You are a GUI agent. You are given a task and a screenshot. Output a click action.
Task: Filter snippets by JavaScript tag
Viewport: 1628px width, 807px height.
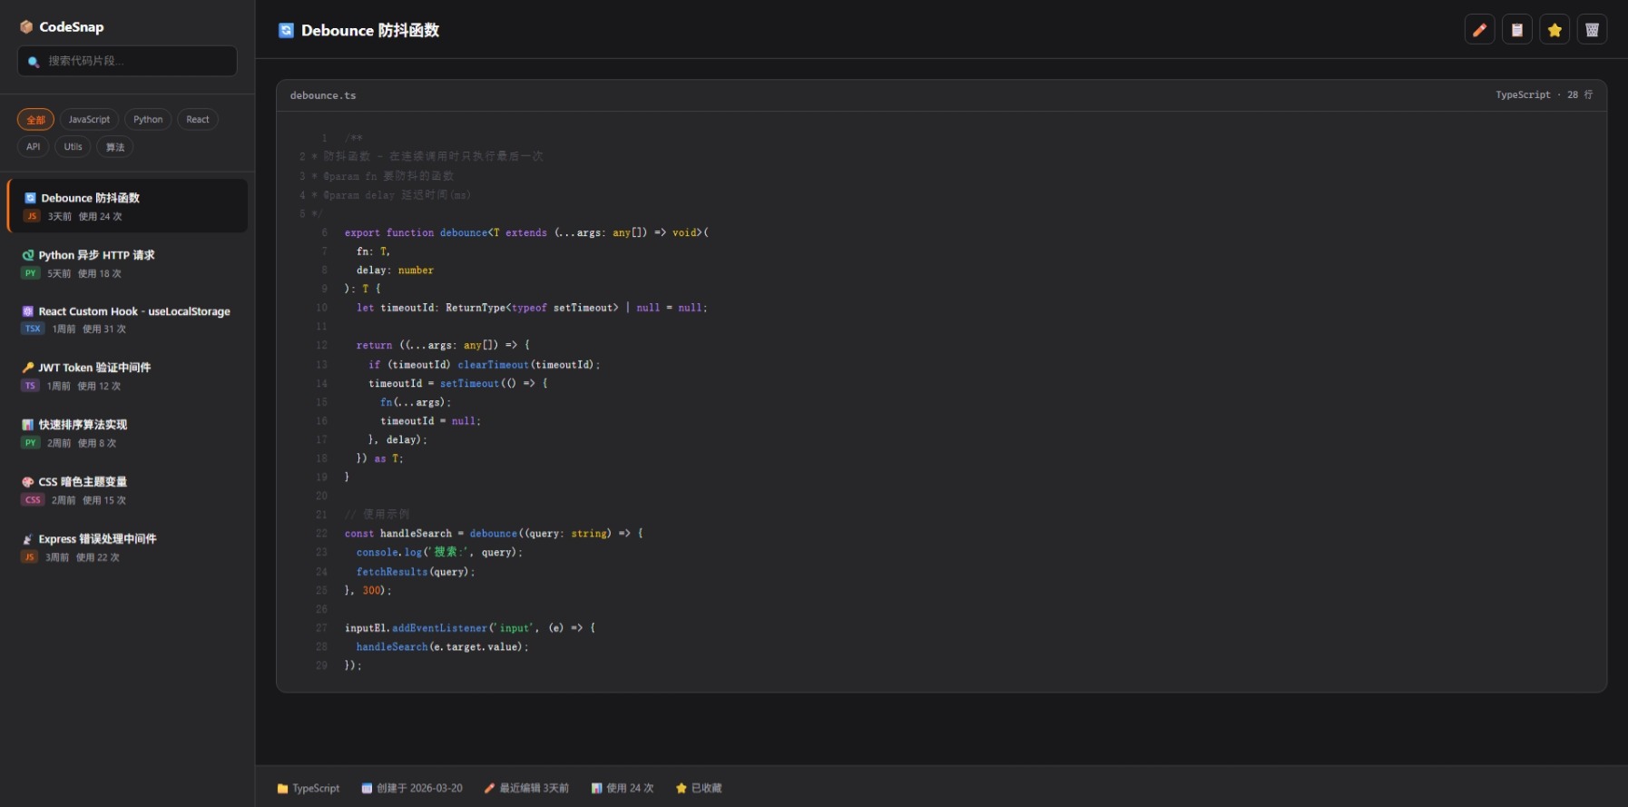(89, 120)
